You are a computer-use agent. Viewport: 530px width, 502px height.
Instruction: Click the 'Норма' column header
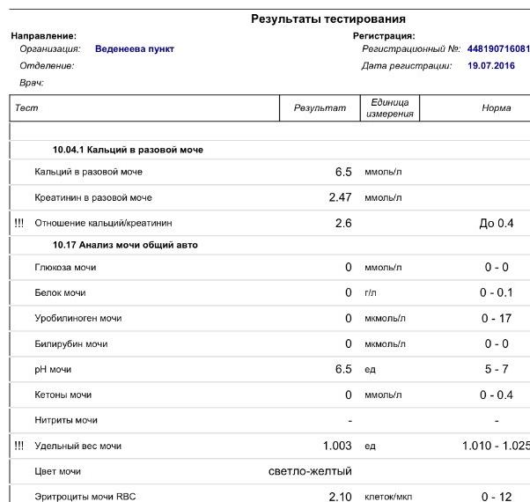[x=496, y=108]
